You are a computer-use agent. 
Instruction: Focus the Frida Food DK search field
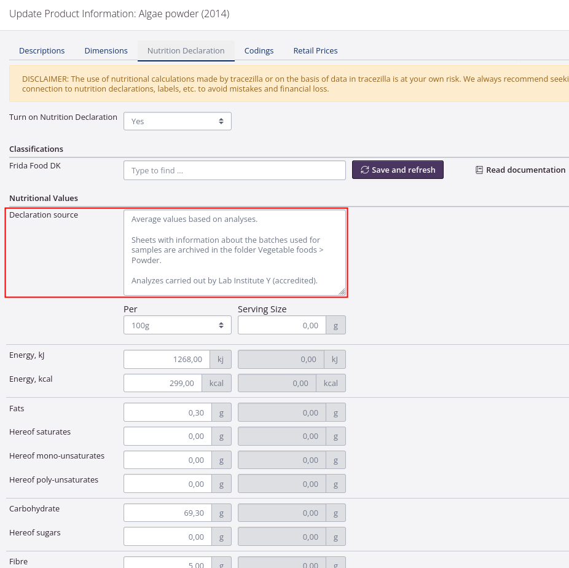point(234,170)
